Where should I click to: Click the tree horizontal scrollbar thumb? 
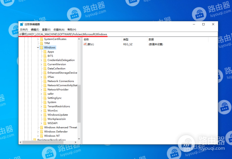pyautogui.click(x=43, y=142)
